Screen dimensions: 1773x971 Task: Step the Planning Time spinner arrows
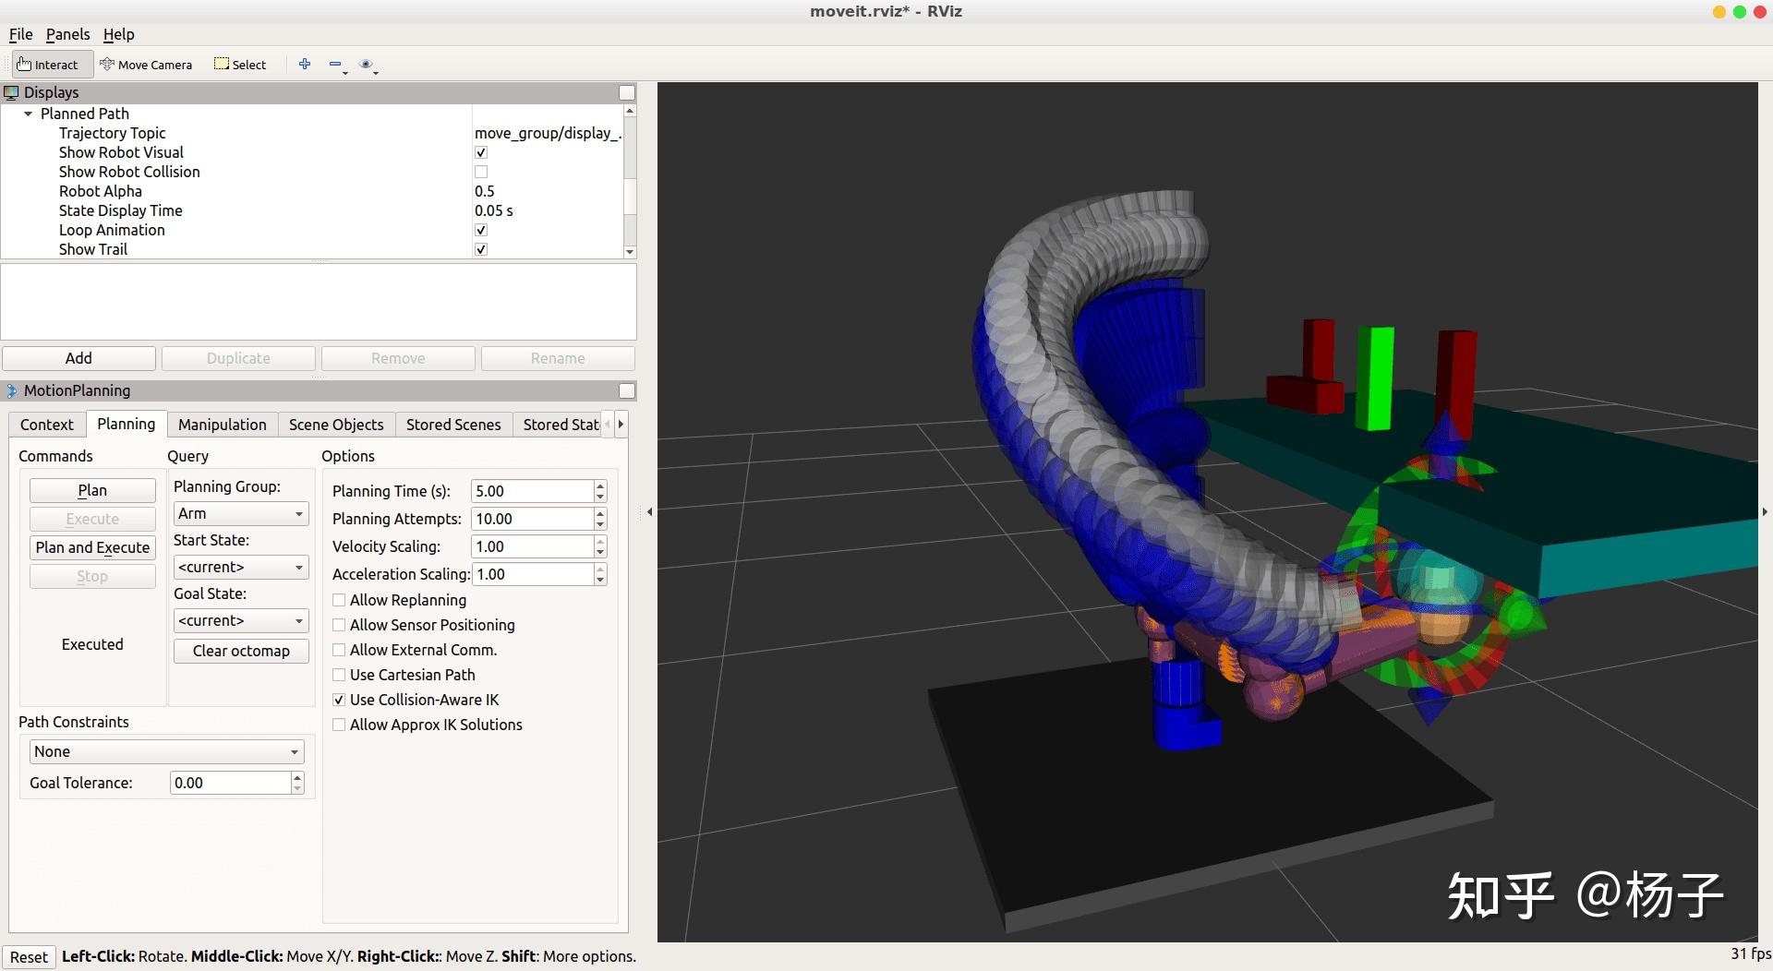[600, 491]
